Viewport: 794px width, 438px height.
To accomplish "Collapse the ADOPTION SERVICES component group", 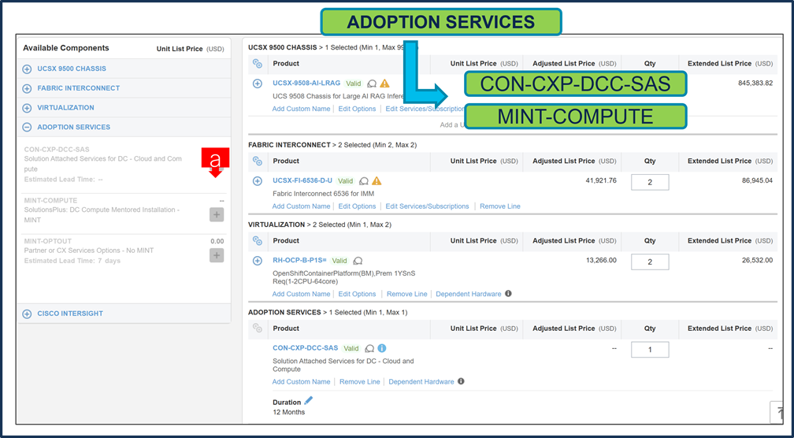I will coord(28,128).
